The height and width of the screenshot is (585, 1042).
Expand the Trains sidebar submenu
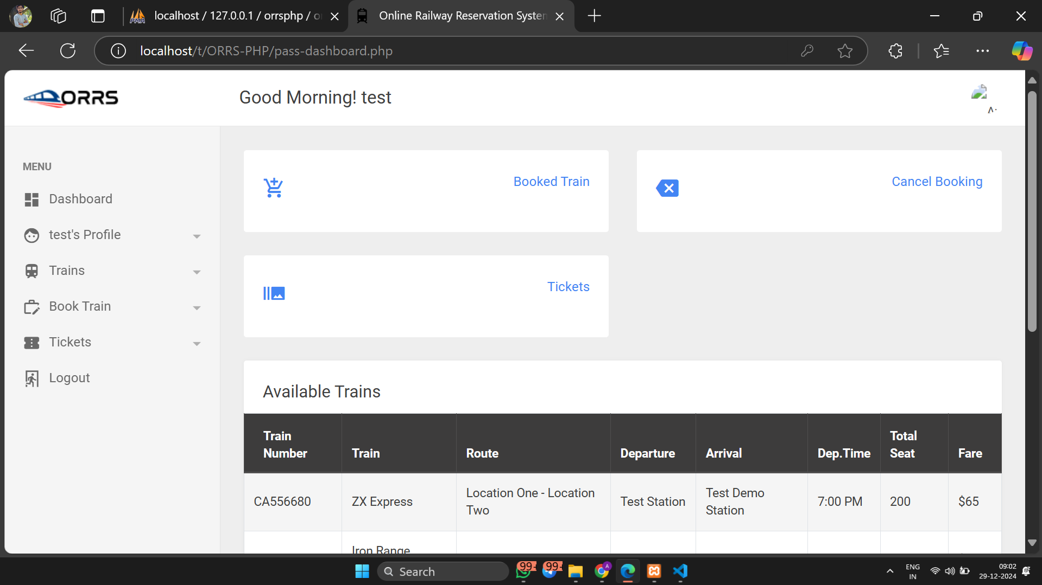tap(197, 272)
